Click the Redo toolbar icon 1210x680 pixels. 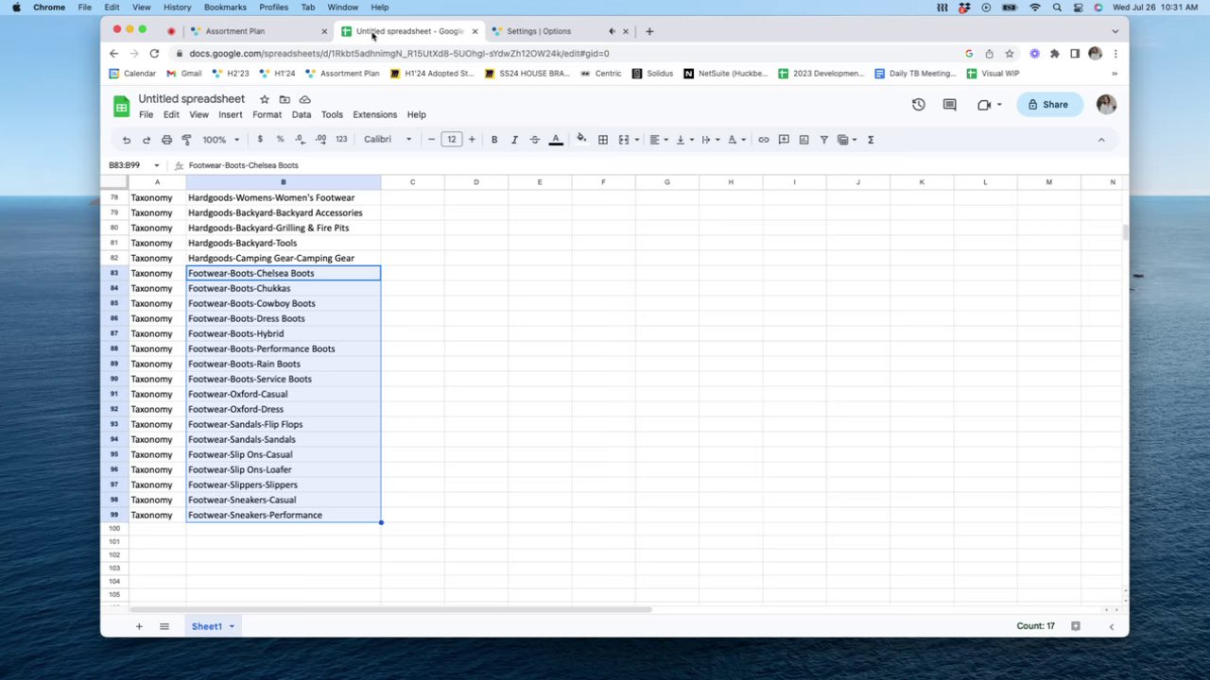click(146, 140)
